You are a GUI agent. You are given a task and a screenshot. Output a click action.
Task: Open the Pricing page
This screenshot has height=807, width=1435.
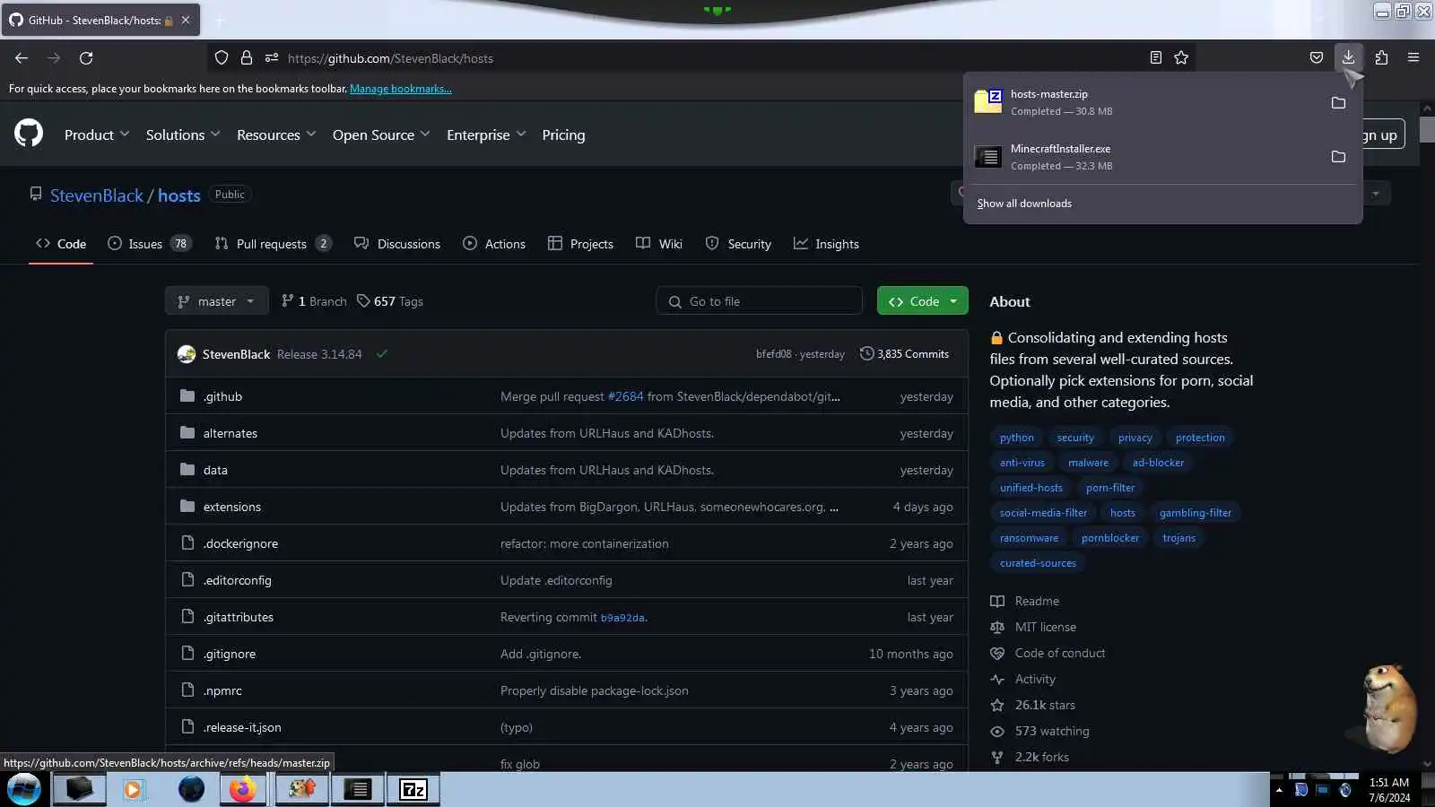563,134
